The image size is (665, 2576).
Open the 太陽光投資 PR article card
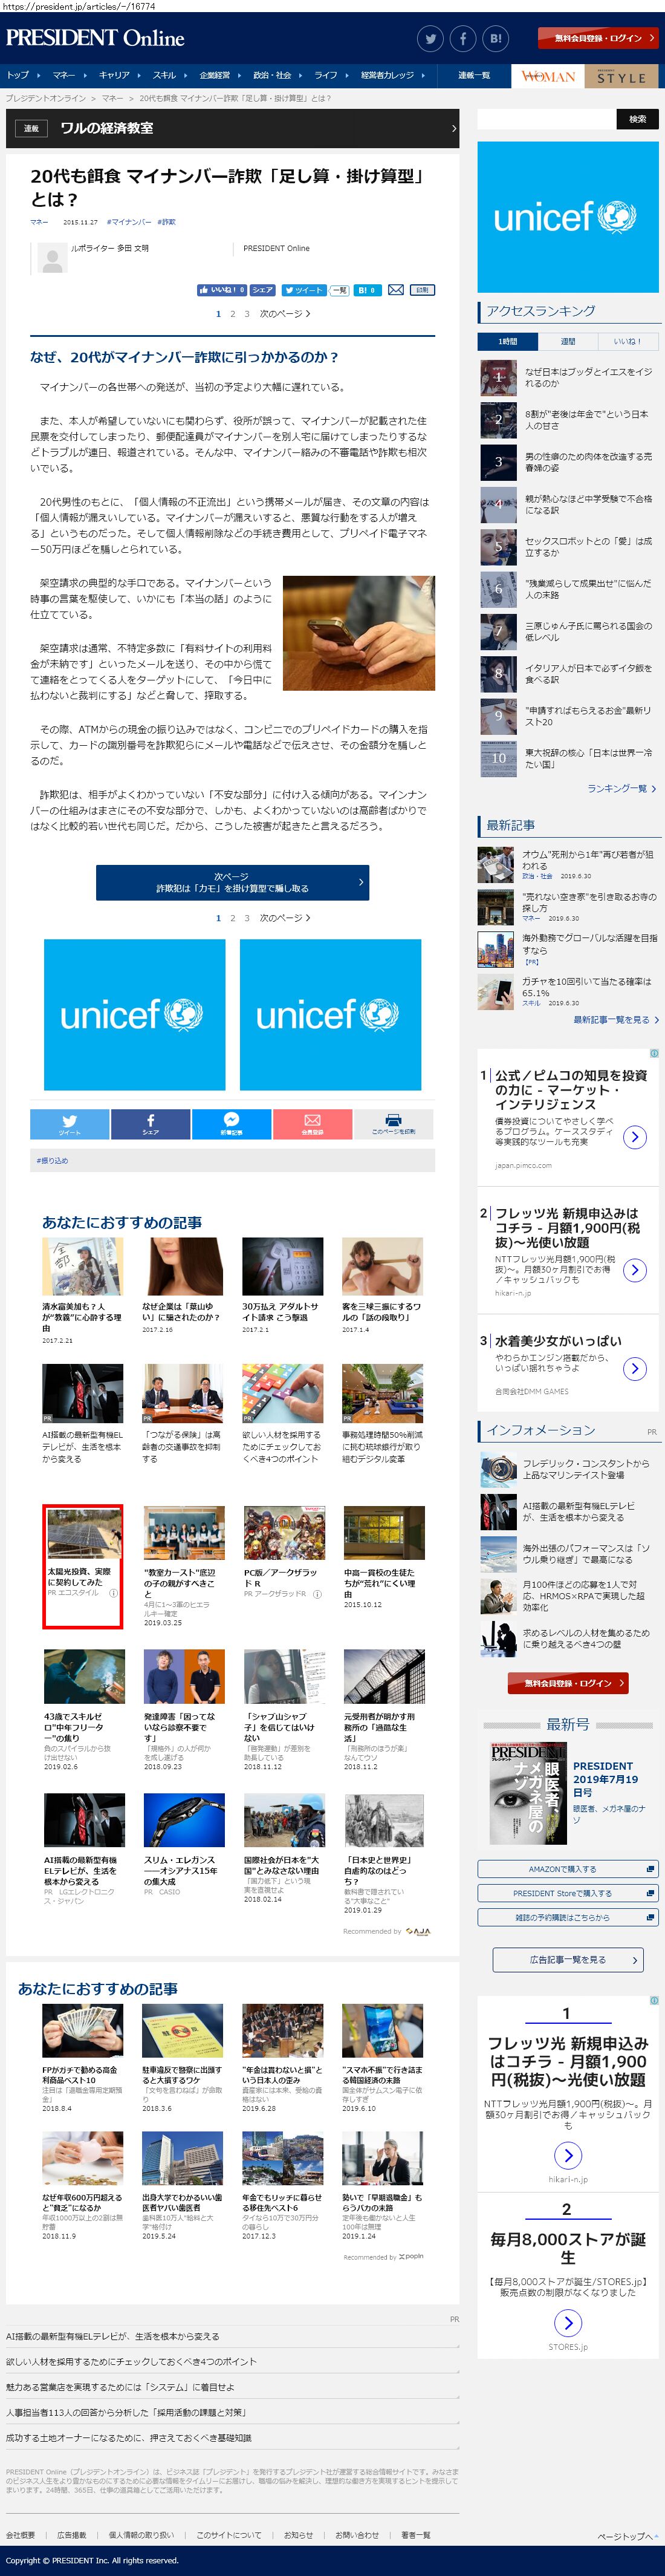point(83,1566)
